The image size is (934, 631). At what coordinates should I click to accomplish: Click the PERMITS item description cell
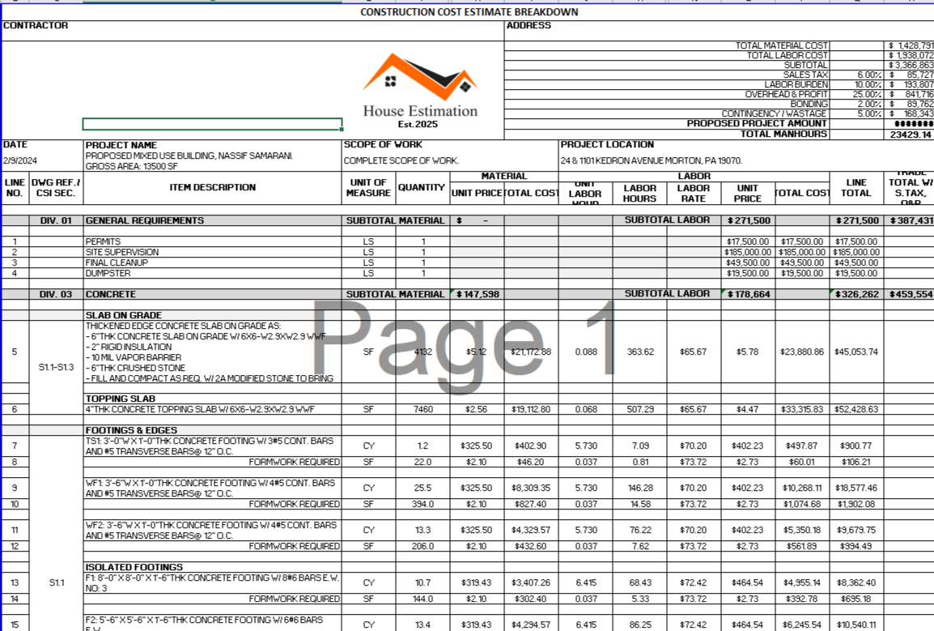click(104, 241)
